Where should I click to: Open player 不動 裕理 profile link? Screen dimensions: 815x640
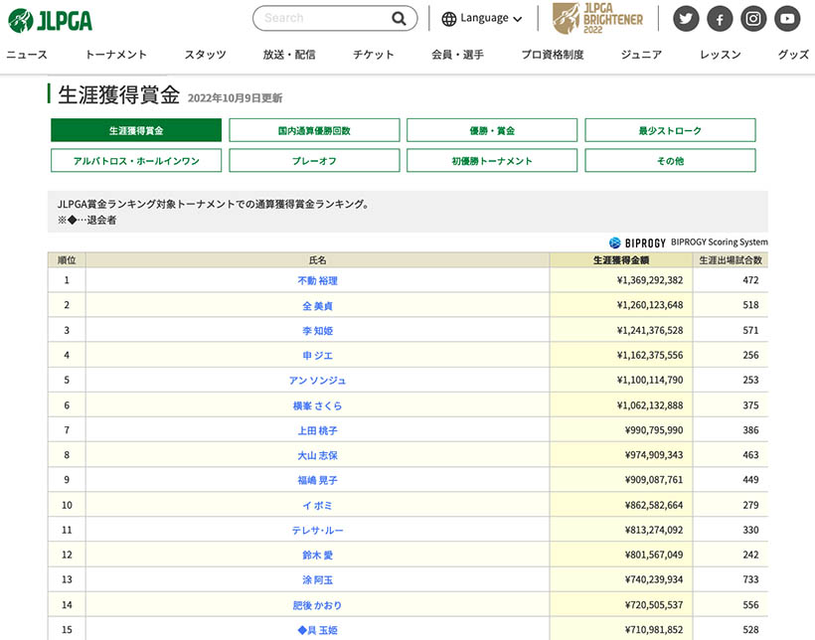point(317,281)
